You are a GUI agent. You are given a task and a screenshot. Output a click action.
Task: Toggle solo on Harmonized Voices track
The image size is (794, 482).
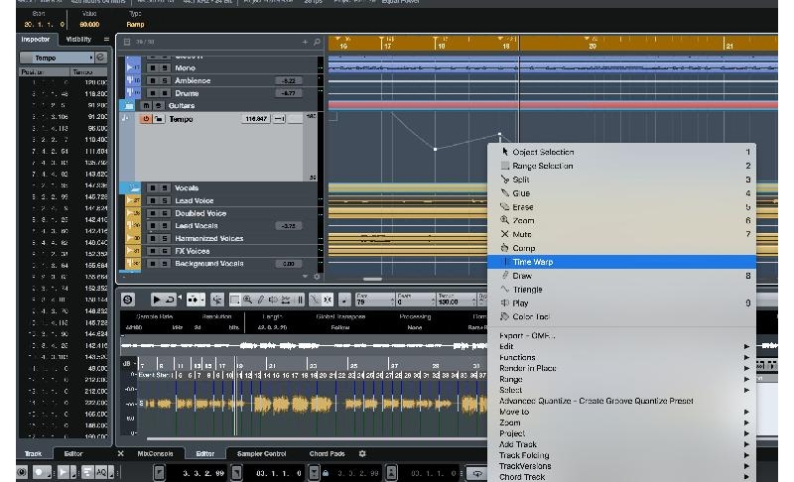165,238
